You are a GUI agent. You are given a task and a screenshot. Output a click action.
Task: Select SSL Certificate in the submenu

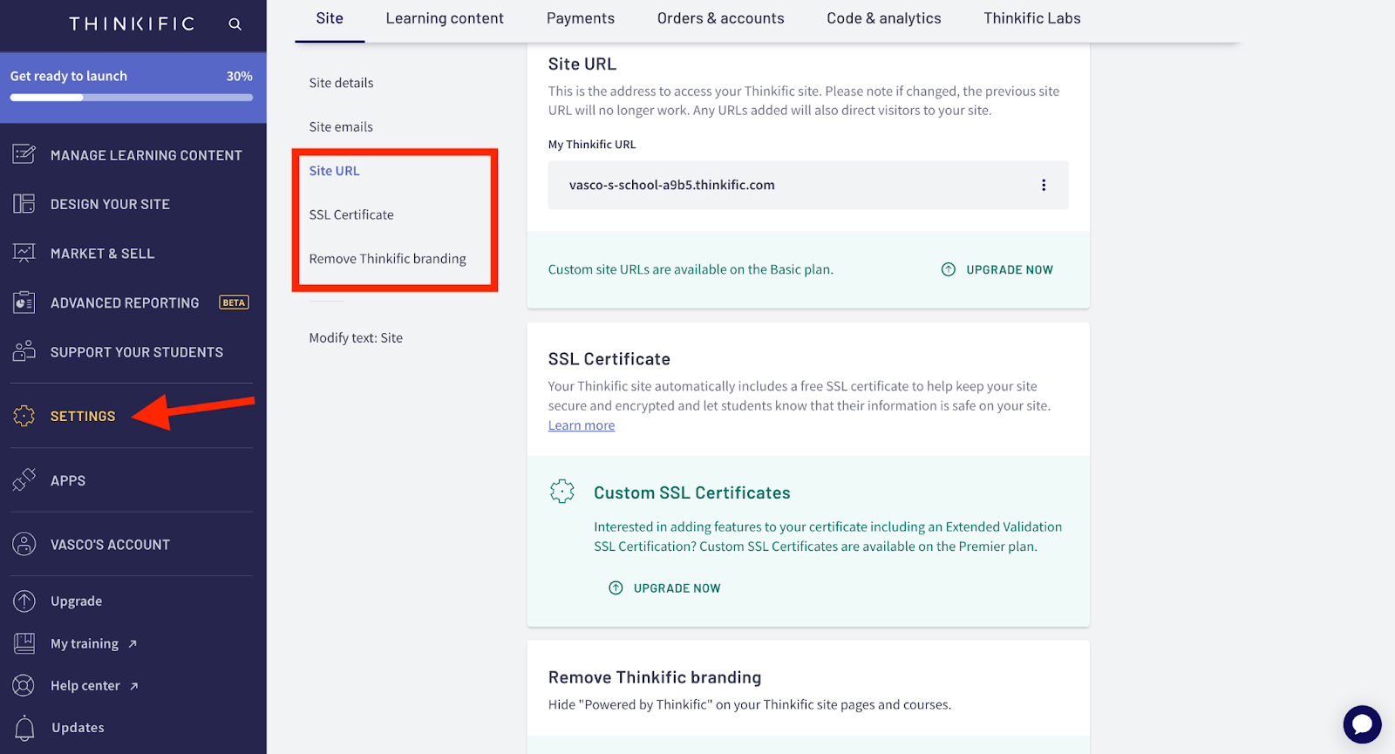(351, 214)
